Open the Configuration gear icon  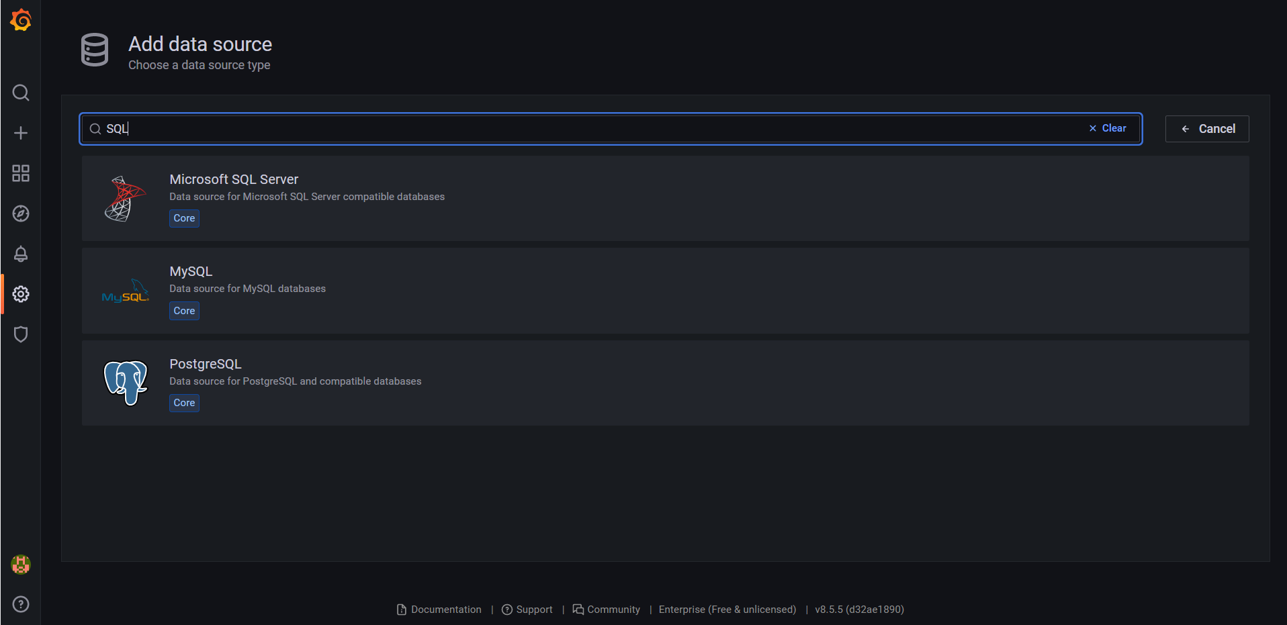coord(21,294)
